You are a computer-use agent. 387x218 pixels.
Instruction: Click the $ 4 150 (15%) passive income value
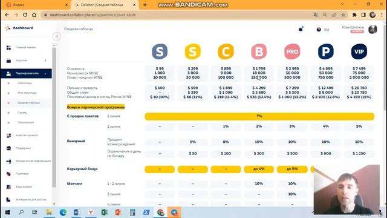point(359,97)
